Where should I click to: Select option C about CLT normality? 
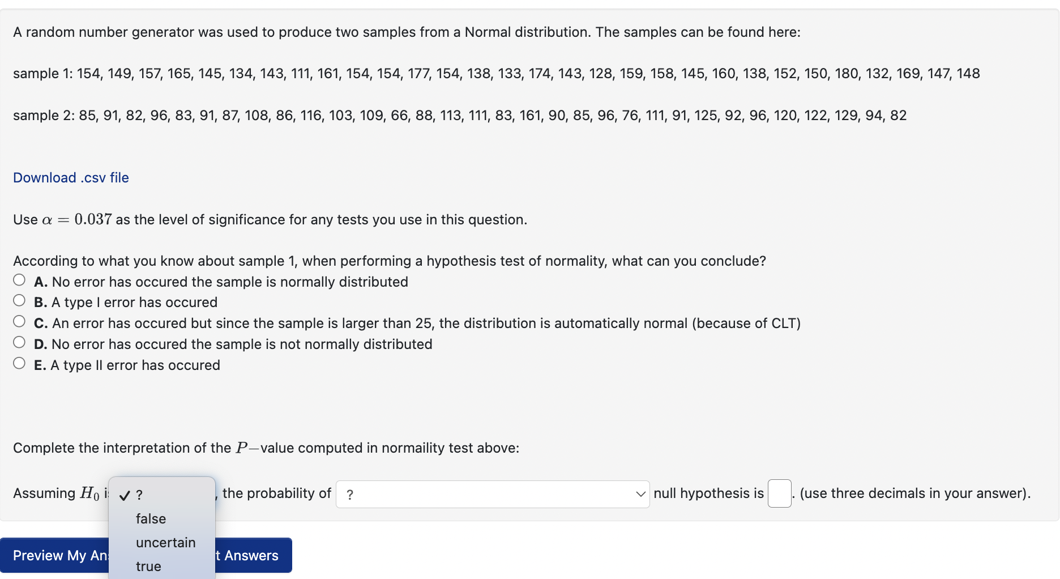tap(19, 321)
